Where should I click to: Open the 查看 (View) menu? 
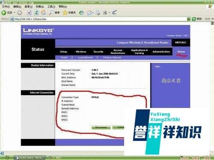29,6
